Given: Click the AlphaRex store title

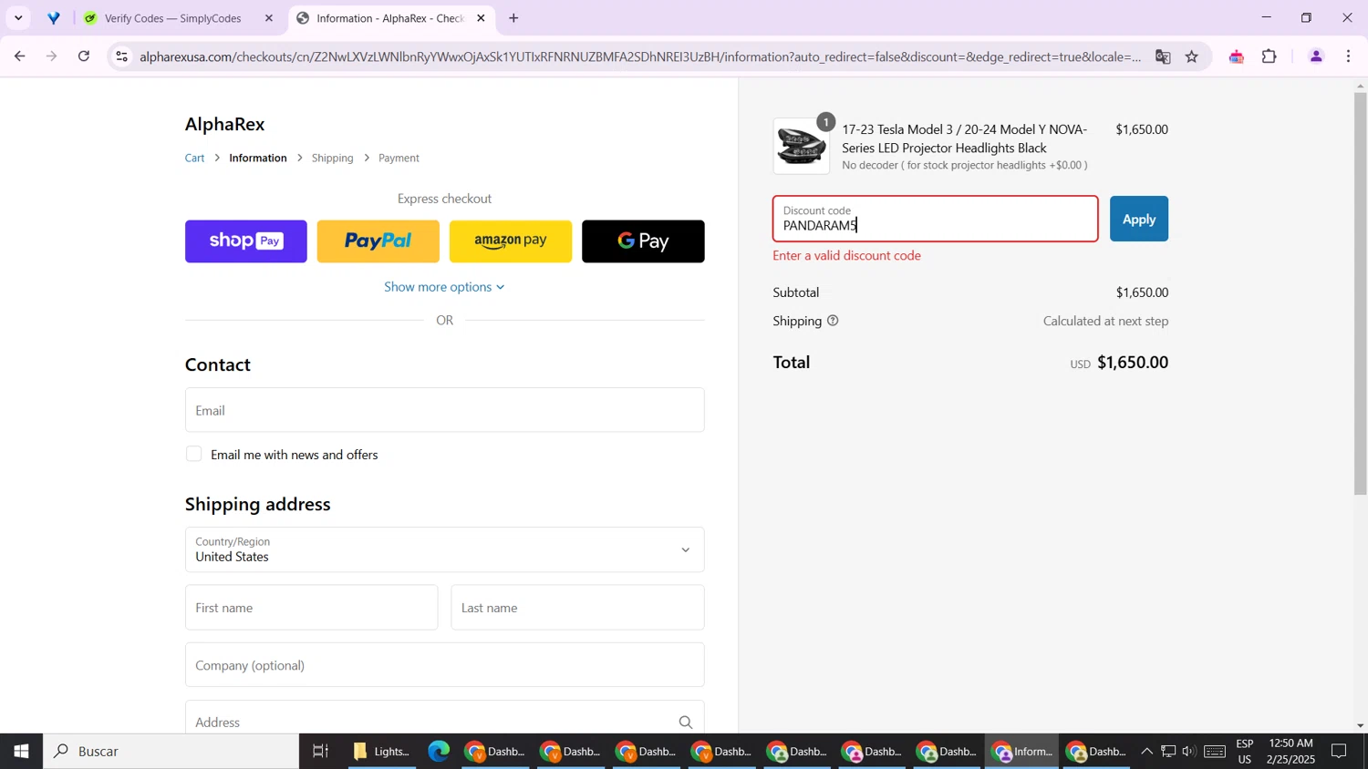Looking at the screenshot, I should 224,124.
